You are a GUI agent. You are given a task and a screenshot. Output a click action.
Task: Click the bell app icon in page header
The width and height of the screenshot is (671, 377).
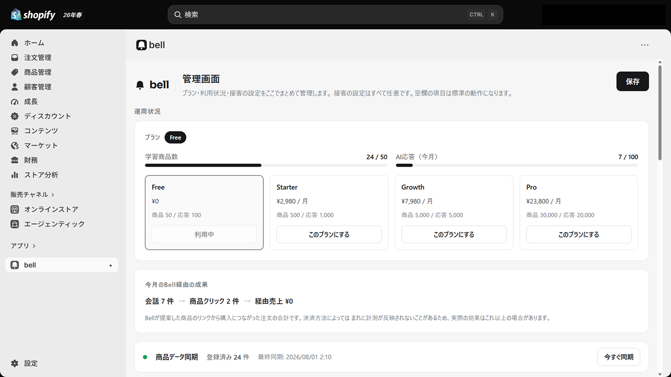[141, 45]
